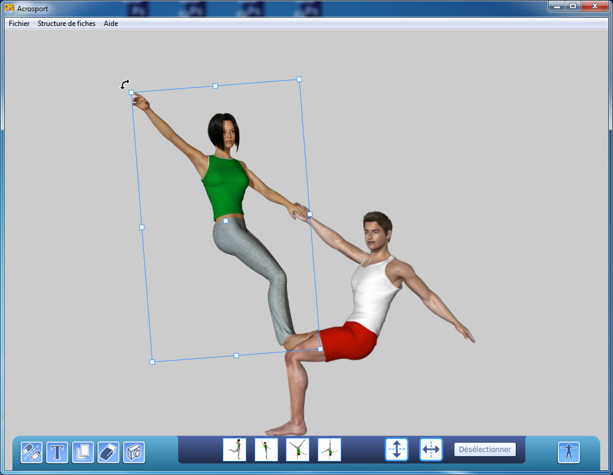This screenshot has width=613, height=475.
Task: Click the camera snapshot icon
Action: (134, 452)
